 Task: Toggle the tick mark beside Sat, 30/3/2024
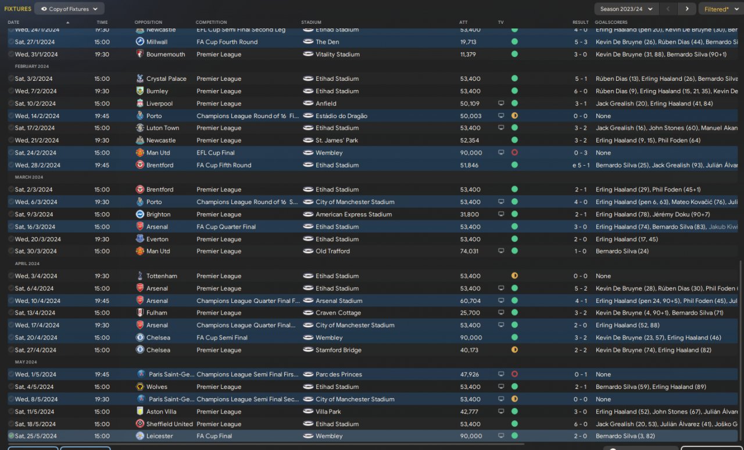click(11, 251)
